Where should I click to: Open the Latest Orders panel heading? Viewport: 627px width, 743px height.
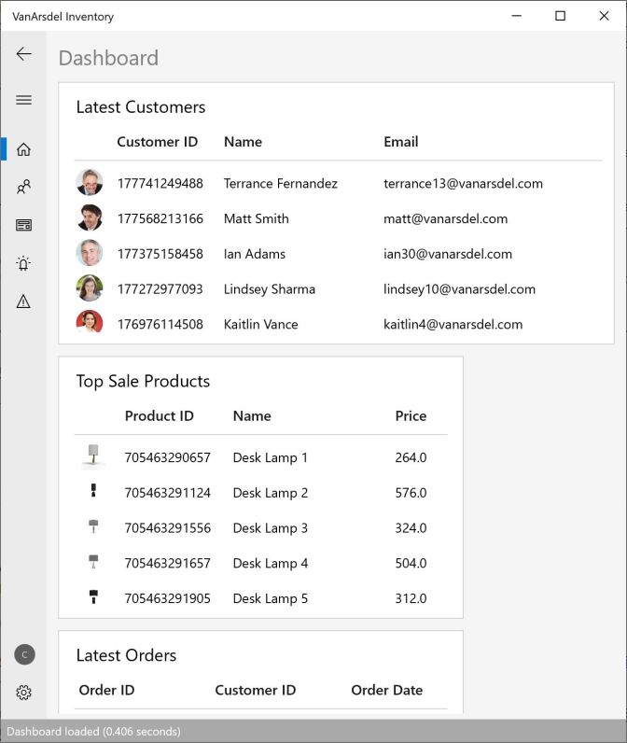point(126,655)
